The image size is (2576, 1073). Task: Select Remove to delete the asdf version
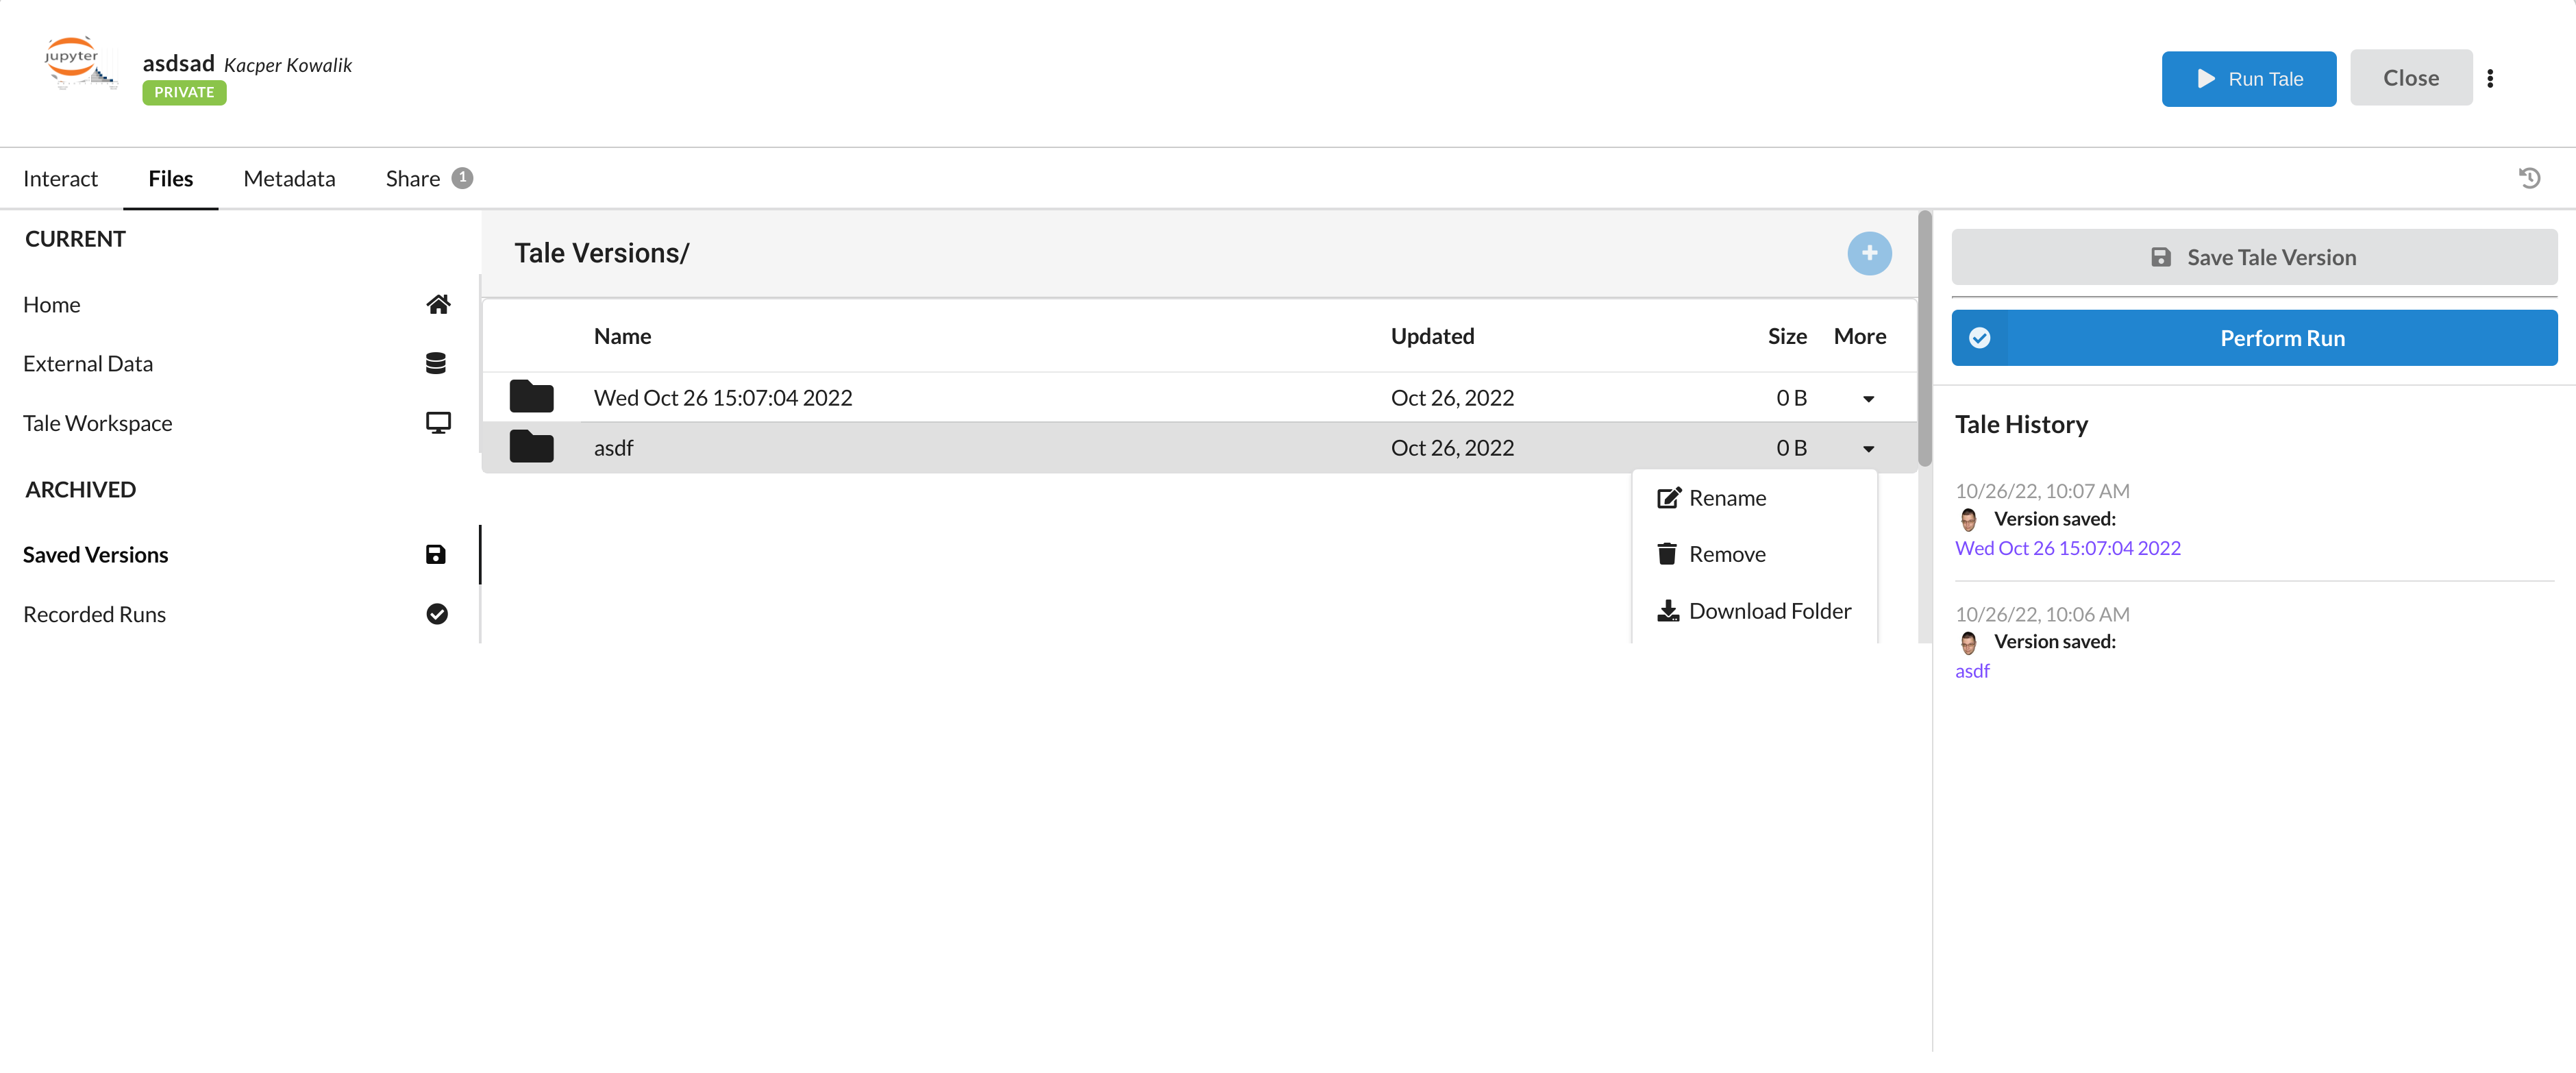tap(1727, 553)
